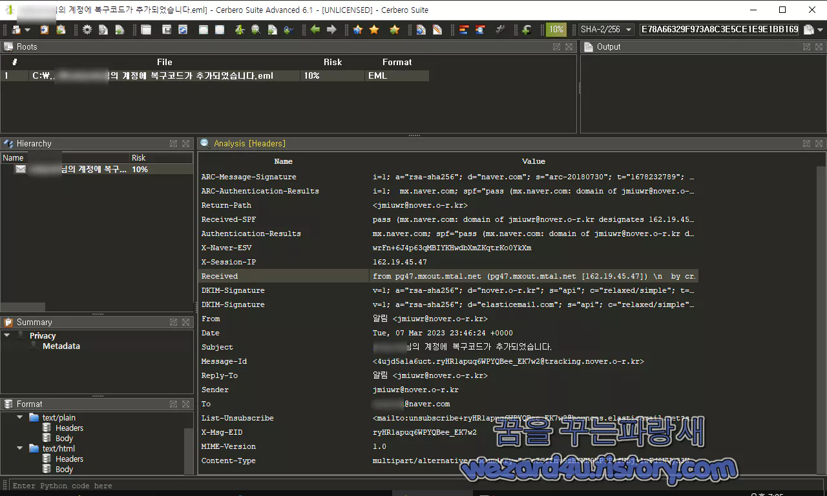Select Headers under text/plain
The width and height of the screenshot is (827, 496).
point(69,428)
